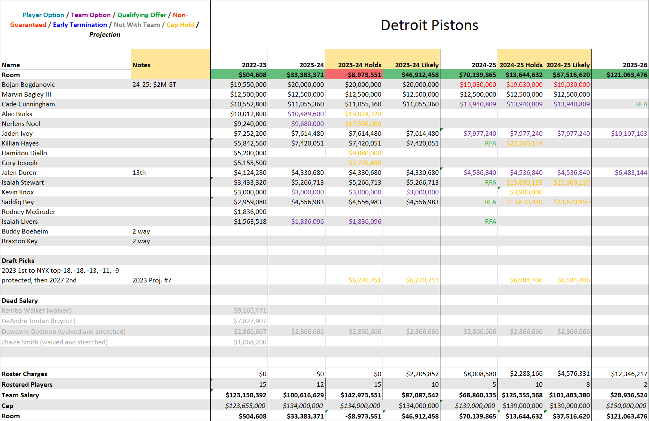Select the 2025-26 column header
This screenshot has width=649, height=421.
[x=635, y=65]
